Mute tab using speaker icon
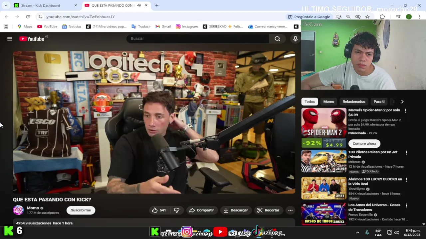The width and height of the screenshot is (426, 239). pyautogui.click(x=139, y=5)
